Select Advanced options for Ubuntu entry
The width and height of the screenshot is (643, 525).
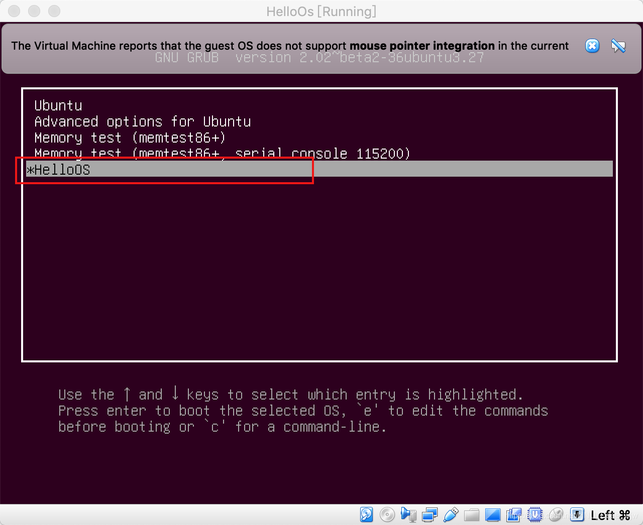tap(319, 121)
